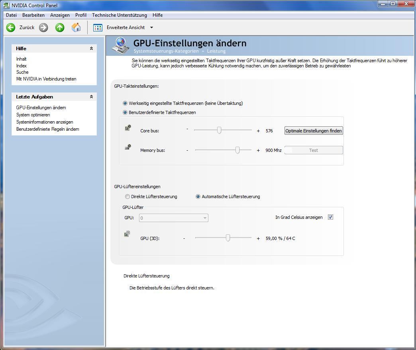
Task: Click the green up arrow icon
Action: point(60,28)
